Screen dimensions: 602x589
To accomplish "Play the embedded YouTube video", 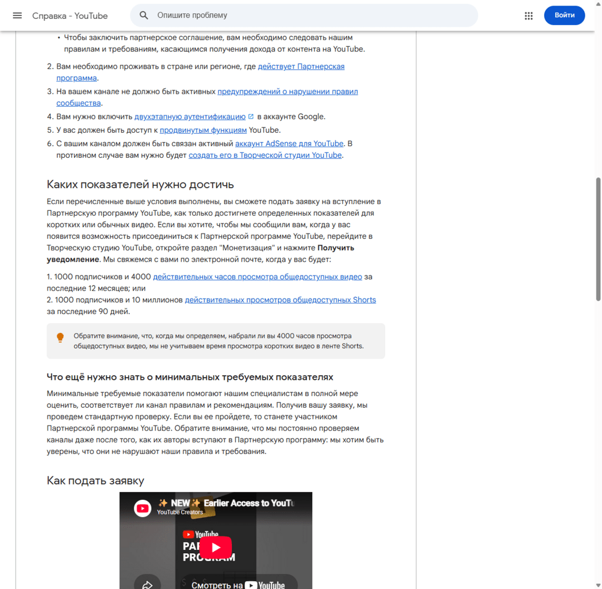I will [215, 547].
